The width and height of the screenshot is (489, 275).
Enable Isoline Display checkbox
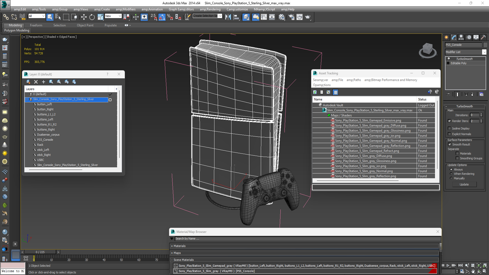(x=450, y=128)
